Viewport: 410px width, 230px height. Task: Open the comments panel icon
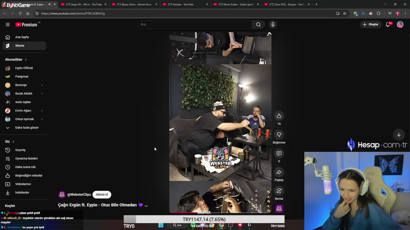(279, 153)
